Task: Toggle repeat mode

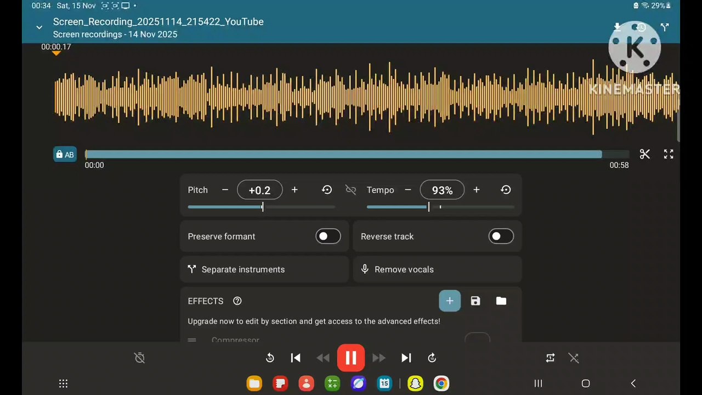Action: 550,358
